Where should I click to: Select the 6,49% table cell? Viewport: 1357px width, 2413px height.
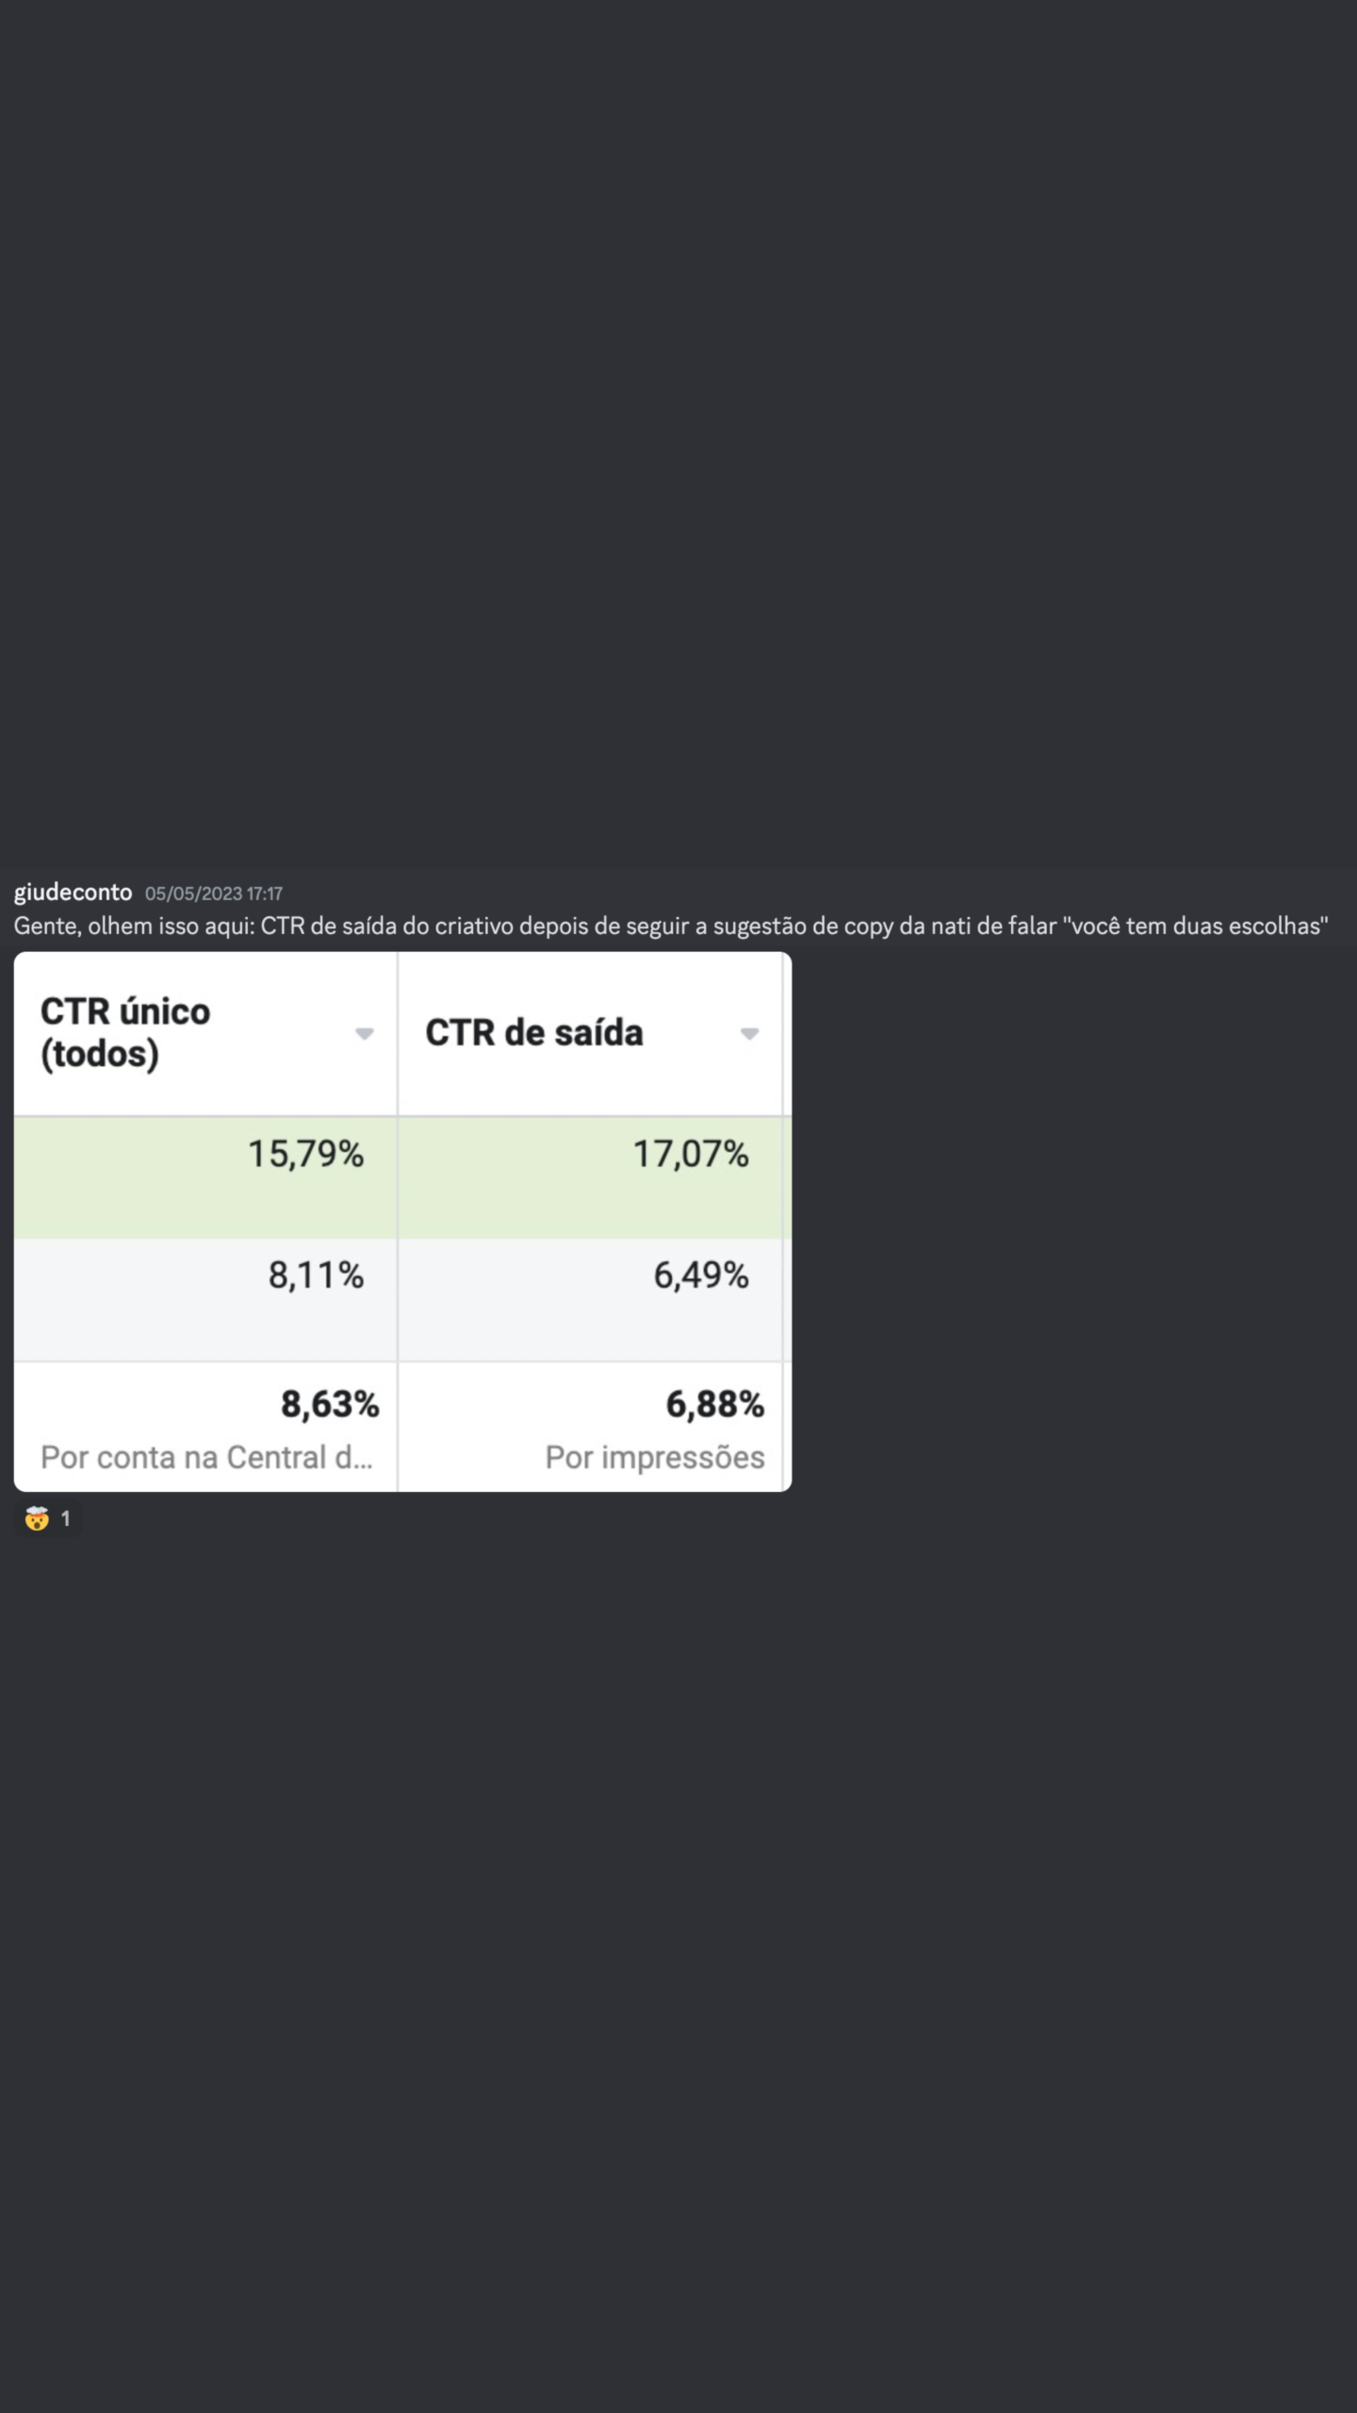(x=701, y=1275)
